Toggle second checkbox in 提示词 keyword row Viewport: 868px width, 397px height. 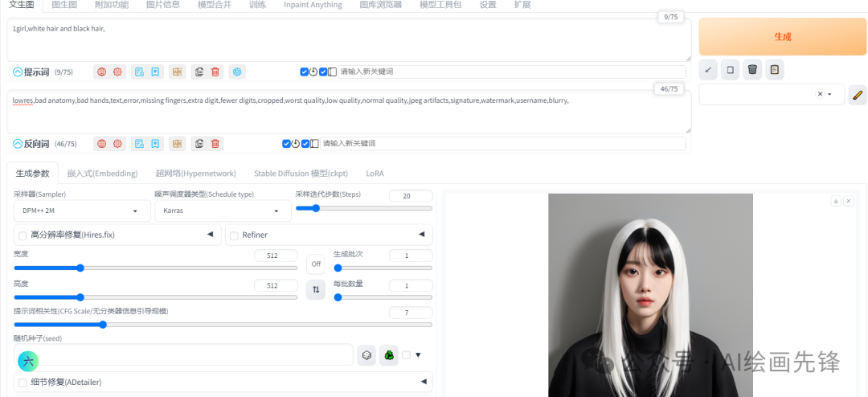click(x=323, y=72)
